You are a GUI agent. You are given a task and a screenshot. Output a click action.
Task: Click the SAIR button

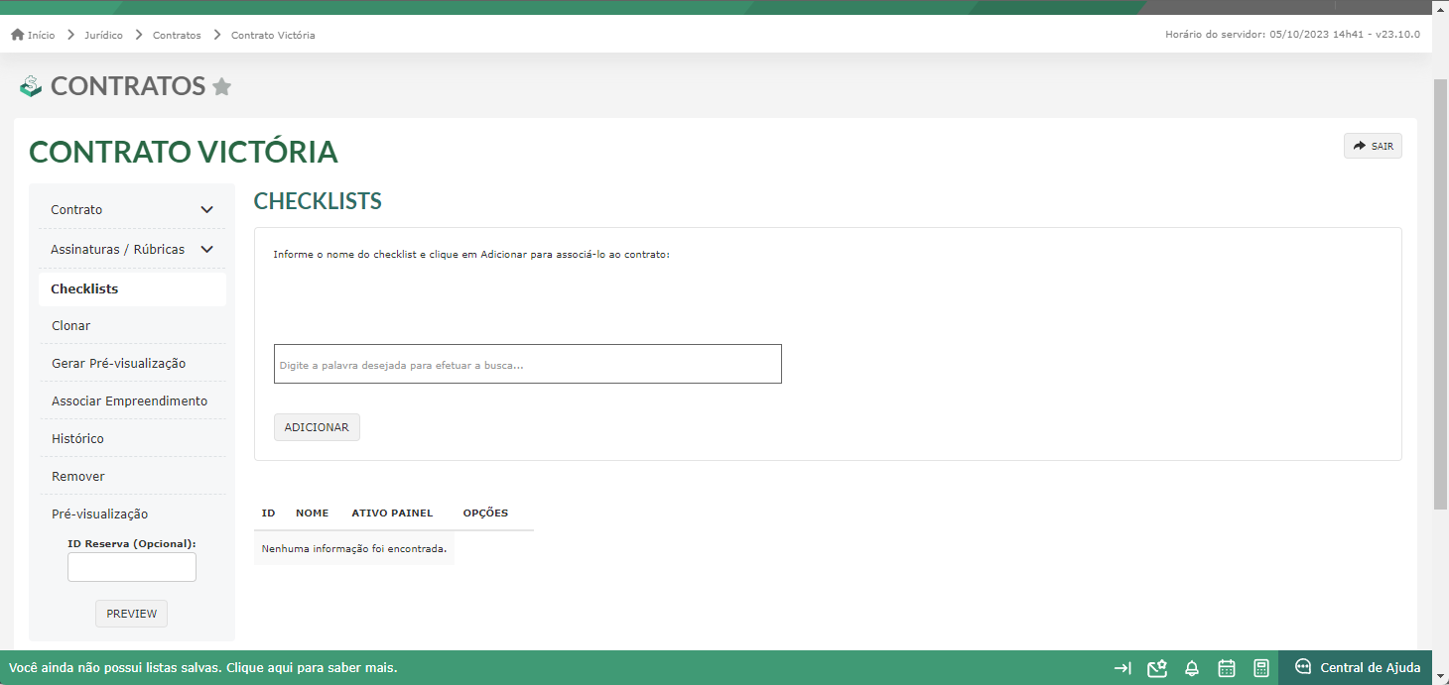pos(1373,146)
